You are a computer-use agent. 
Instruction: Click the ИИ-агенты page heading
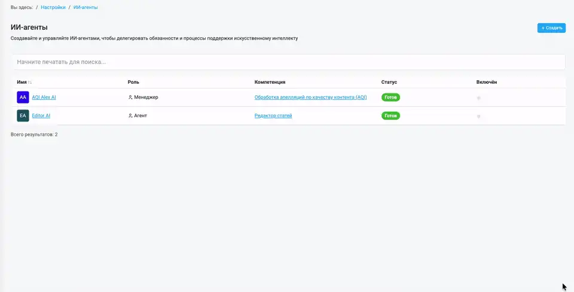(29, 28)
